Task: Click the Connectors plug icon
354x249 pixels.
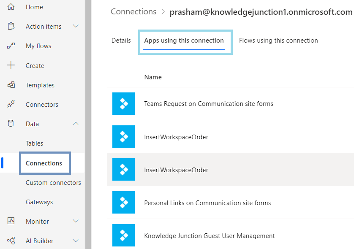Action: point(11,104)
